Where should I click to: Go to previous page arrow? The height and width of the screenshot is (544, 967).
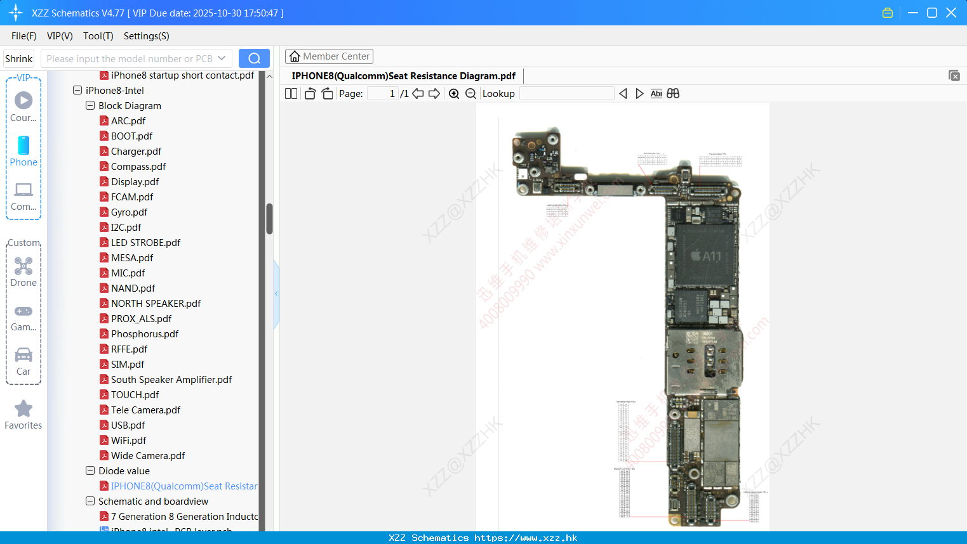tap(418, 94)
